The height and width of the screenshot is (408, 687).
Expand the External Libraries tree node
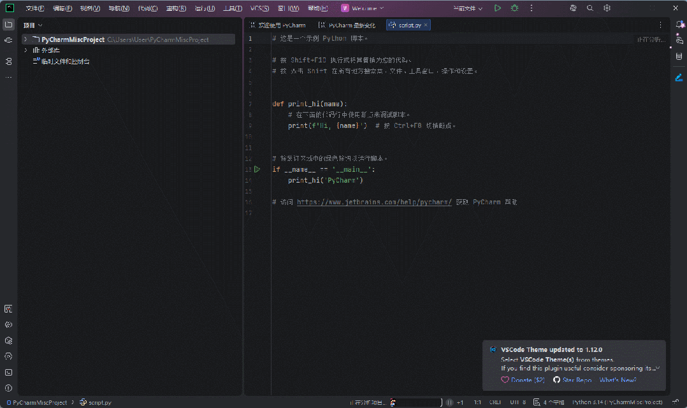point(25,50)
